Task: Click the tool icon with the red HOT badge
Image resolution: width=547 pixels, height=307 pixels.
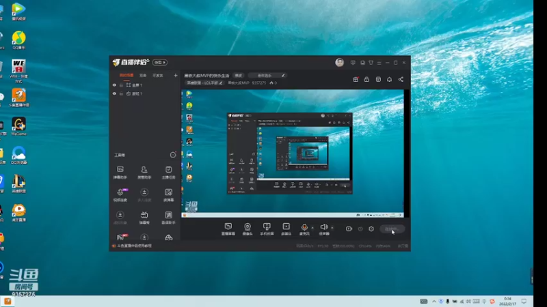Action: [122, 237]
